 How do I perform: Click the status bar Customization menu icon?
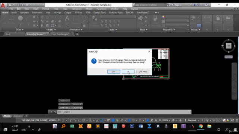coord(237,120)
